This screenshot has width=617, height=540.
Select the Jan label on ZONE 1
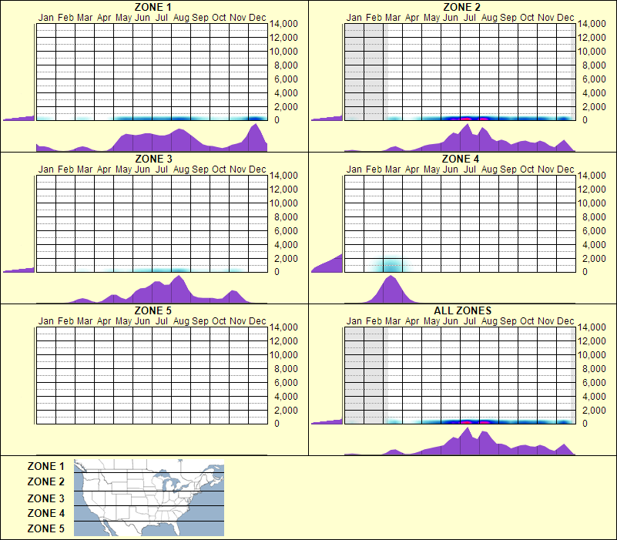44,16
